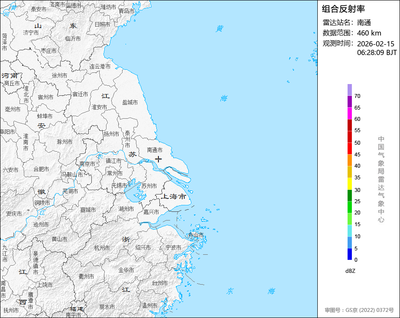Click the 芜湖市 city label

[70, 191]
